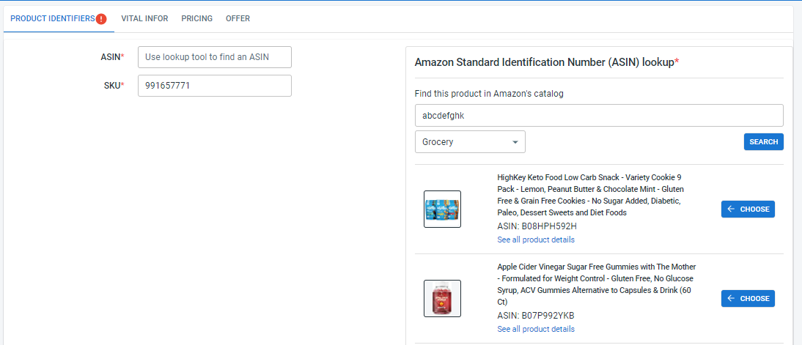This screenshot has height=345, width=802.
Task: See all product details for HighKey cookies
Action: [x=535, y=240]
